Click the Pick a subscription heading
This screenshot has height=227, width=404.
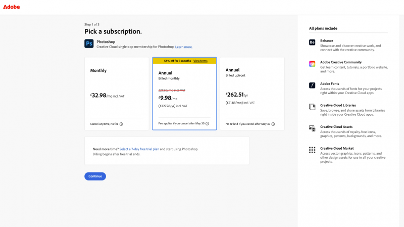[x=113, y=31]
